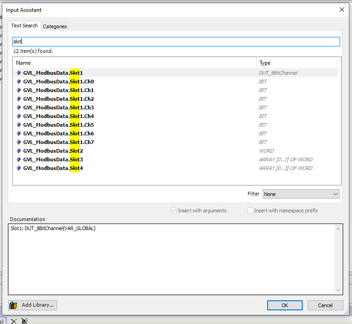
Task: Click the ARRAY [0..7] OF WORD type cell
Action: [285, 159]
